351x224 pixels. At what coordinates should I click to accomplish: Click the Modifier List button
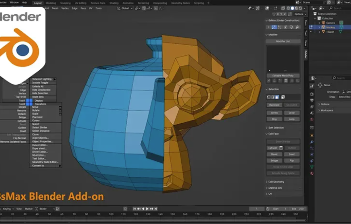click(x=283, y=42)
